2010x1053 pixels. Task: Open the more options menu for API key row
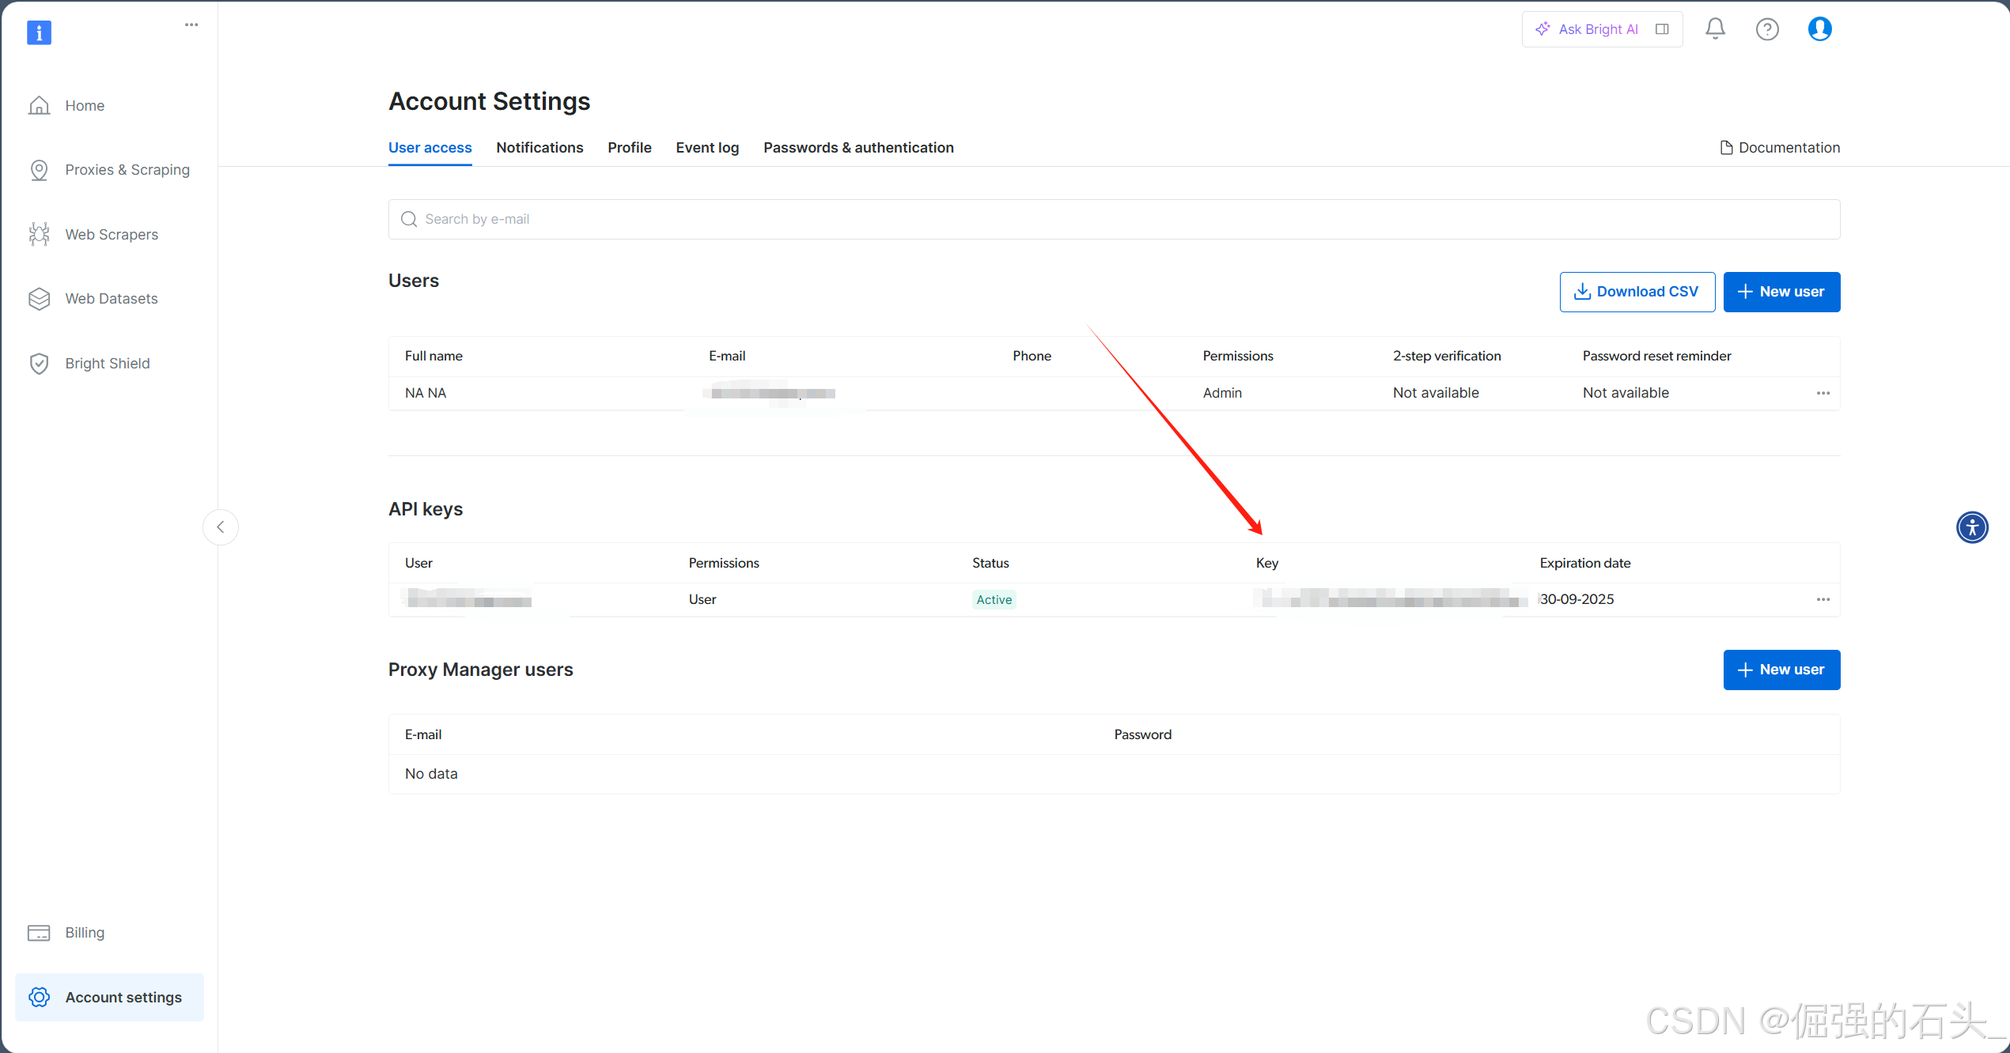tap(1823, 599)
